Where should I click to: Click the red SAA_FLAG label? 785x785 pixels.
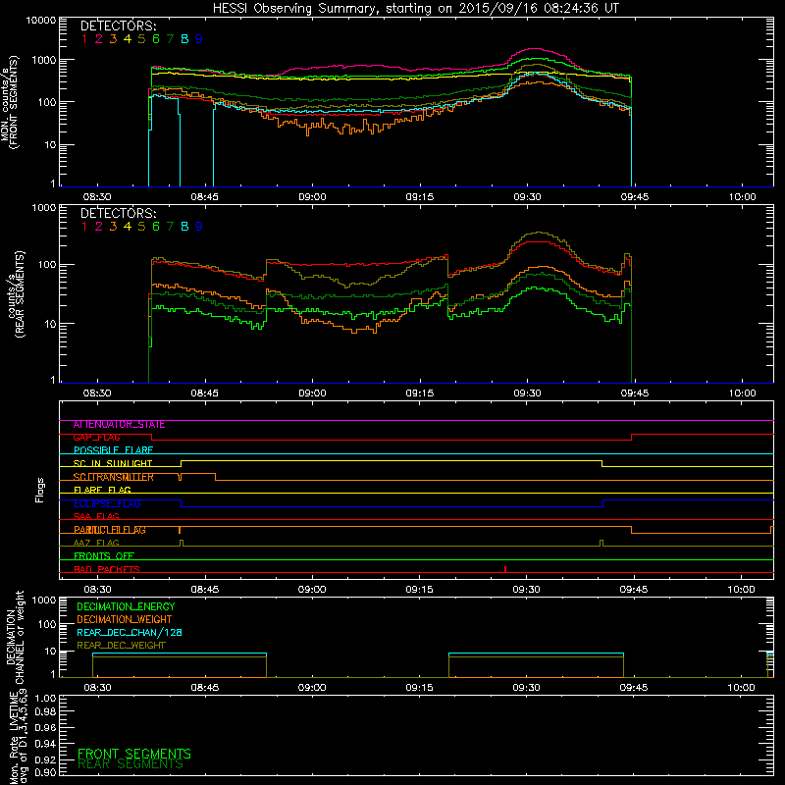pyautogui.click(x=96, y=517)
